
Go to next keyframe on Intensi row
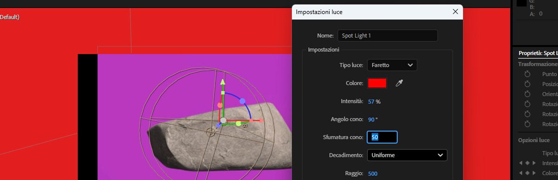pyautogui.click(x=534, y=163)
